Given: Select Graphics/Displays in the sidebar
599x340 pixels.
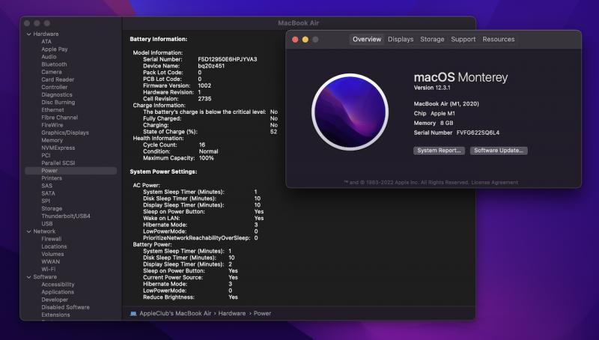Looking at the screenshot, I should point(65,133).
